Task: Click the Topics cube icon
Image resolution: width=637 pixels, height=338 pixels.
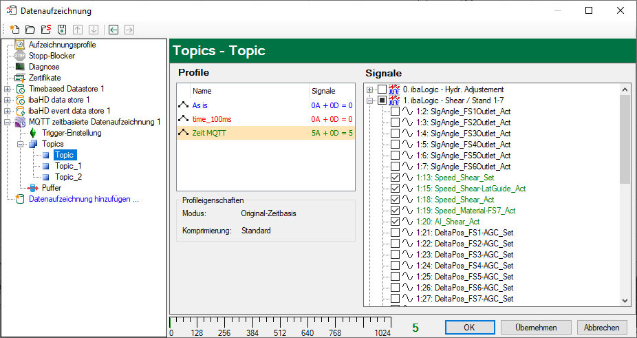Action: click(33, 144)
